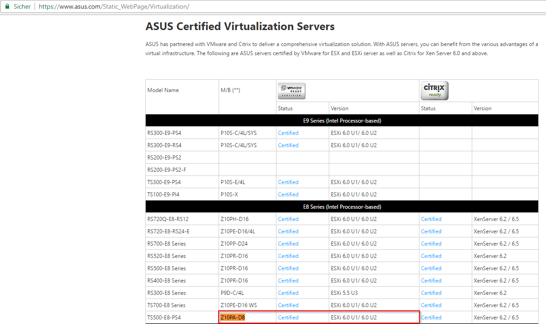Open VMware Certified link for TS300-E9-PS4
The width and height of the screenshot is (546, 324).
point(288,182)
